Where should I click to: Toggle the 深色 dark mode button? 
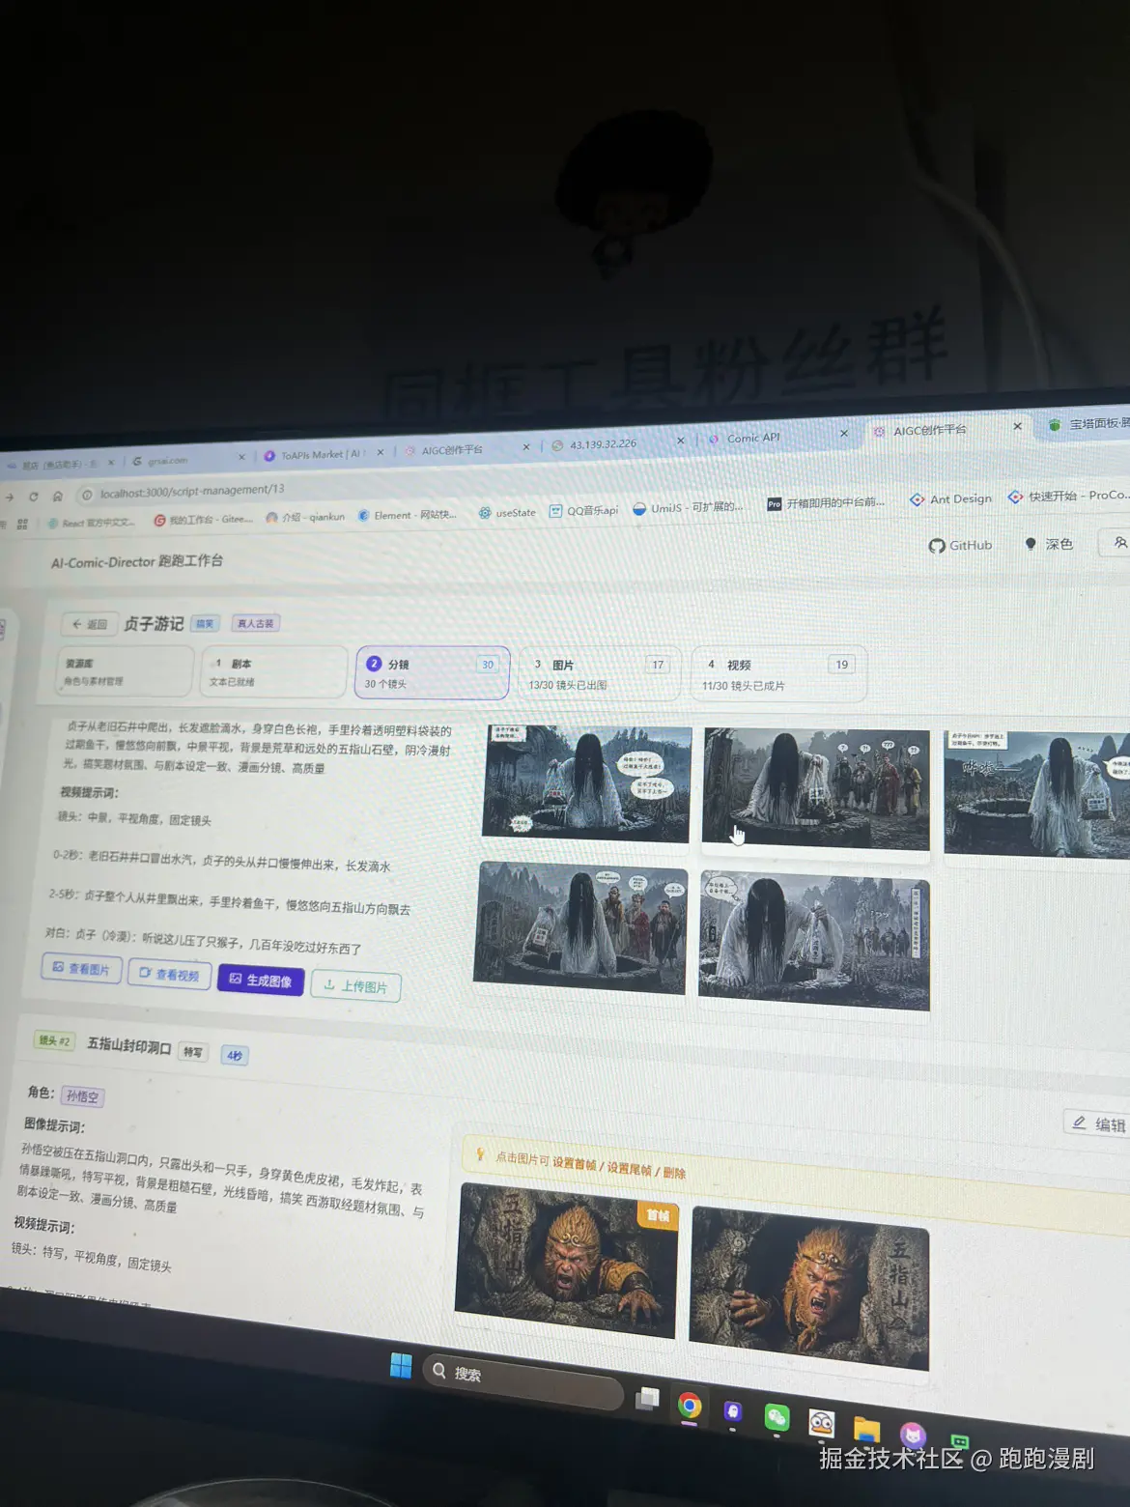pyautogui.click(x=1049, y=544)
